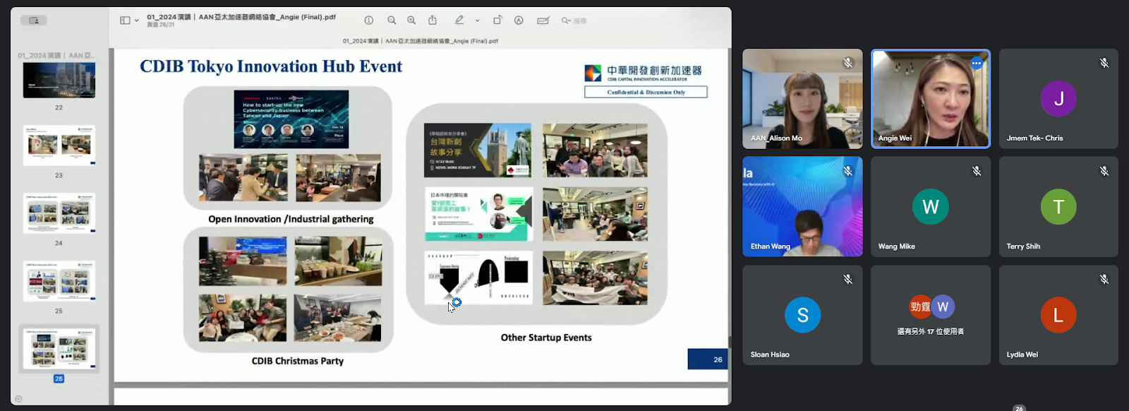Select the highlight pen tool

point(459,20)
